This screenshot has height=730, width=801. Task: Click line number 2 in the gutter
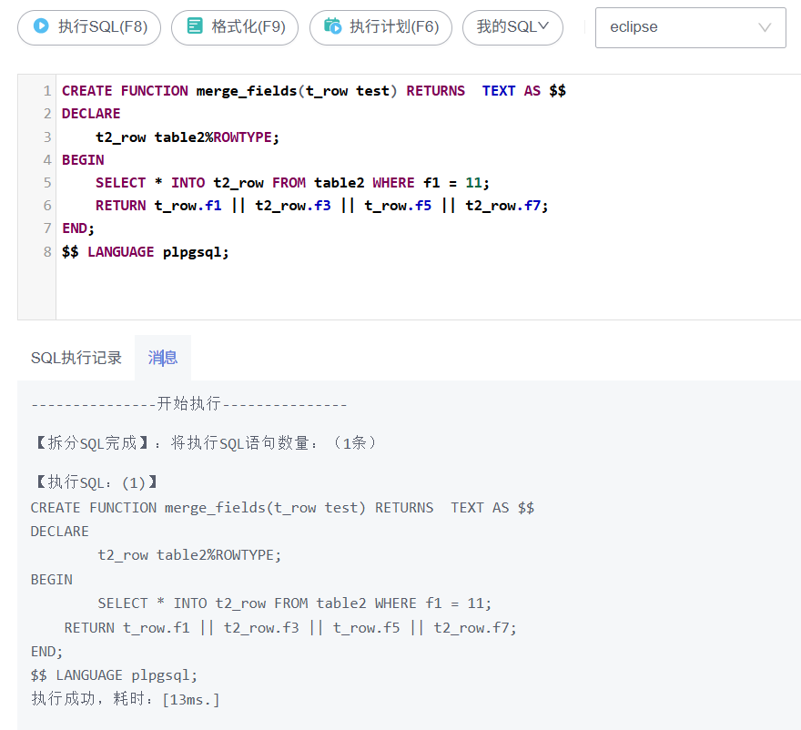click(x=47, y=114)
